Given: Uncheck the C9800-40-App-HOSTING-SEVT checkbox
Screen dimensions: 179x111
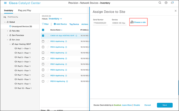Looking at the screenshot, I should (x=43, y=36).
